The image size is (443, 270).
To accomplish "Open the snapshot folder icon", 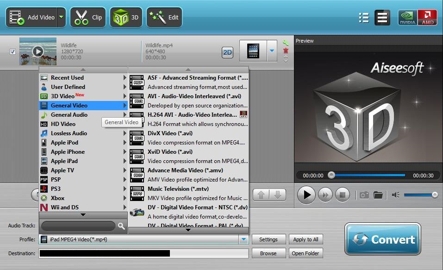I will click(x=379, y=195).
